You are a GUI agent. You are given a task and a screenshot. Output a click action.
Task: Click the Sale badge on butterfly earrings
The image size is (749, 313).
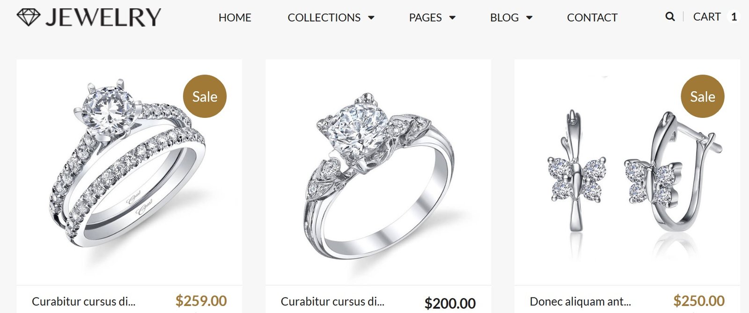(x=702, y=96)
